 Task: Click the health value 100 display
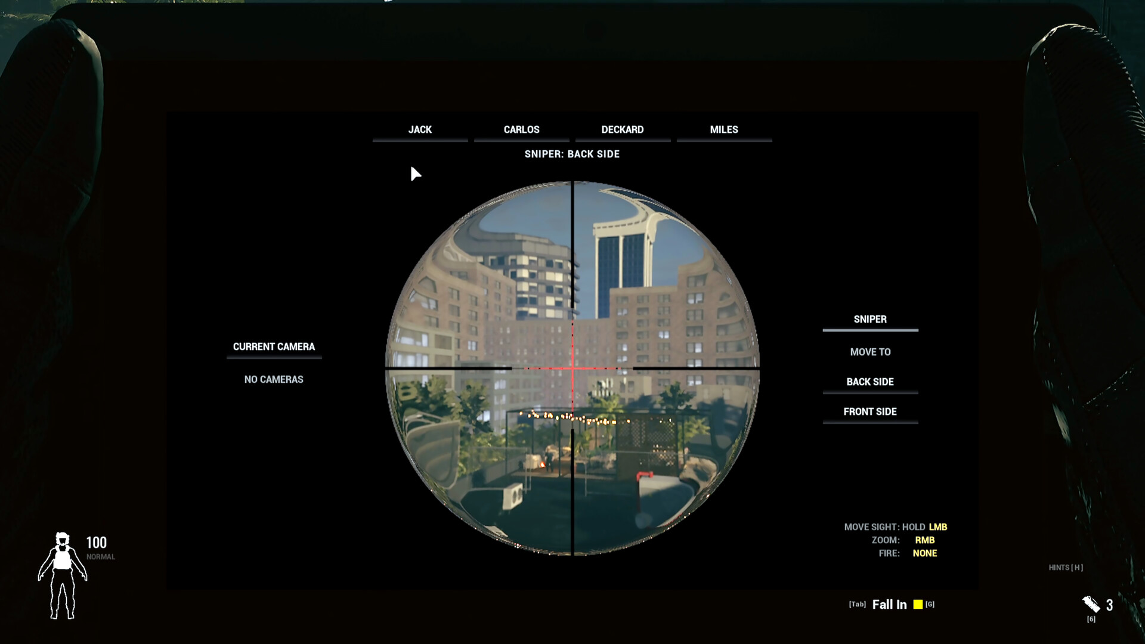coord(97,543)
